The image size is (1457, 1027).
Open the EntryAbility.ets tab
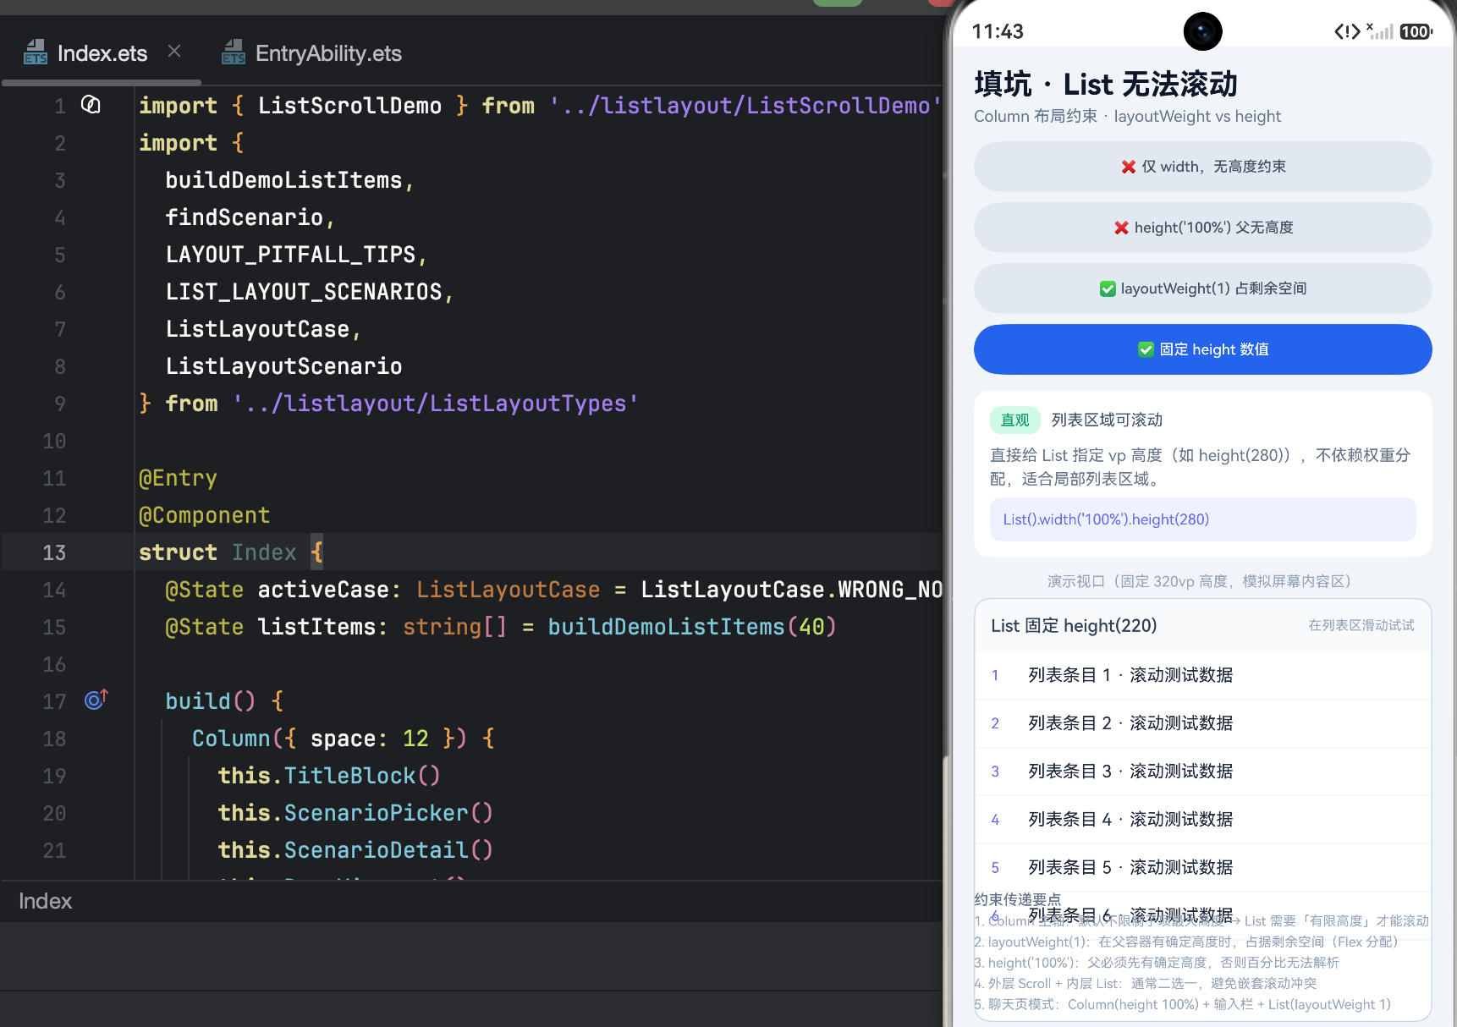(x=311, y=53)
